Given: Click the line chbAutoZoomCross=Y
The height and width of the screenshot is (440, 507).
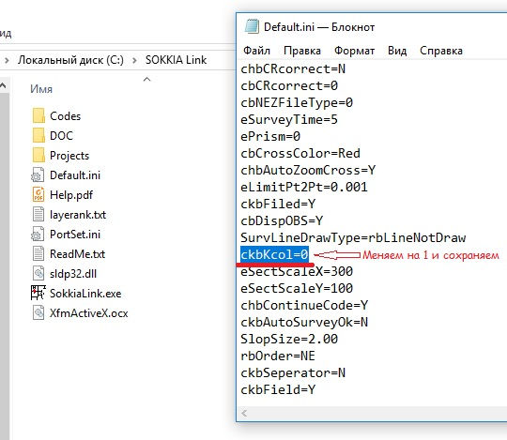Looking at the screenshot, I should [x=308, y=170].
